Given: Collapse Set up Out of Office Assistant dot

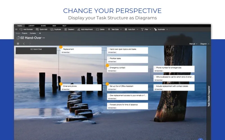Looking at the screenshot, I should pos(107,84).
